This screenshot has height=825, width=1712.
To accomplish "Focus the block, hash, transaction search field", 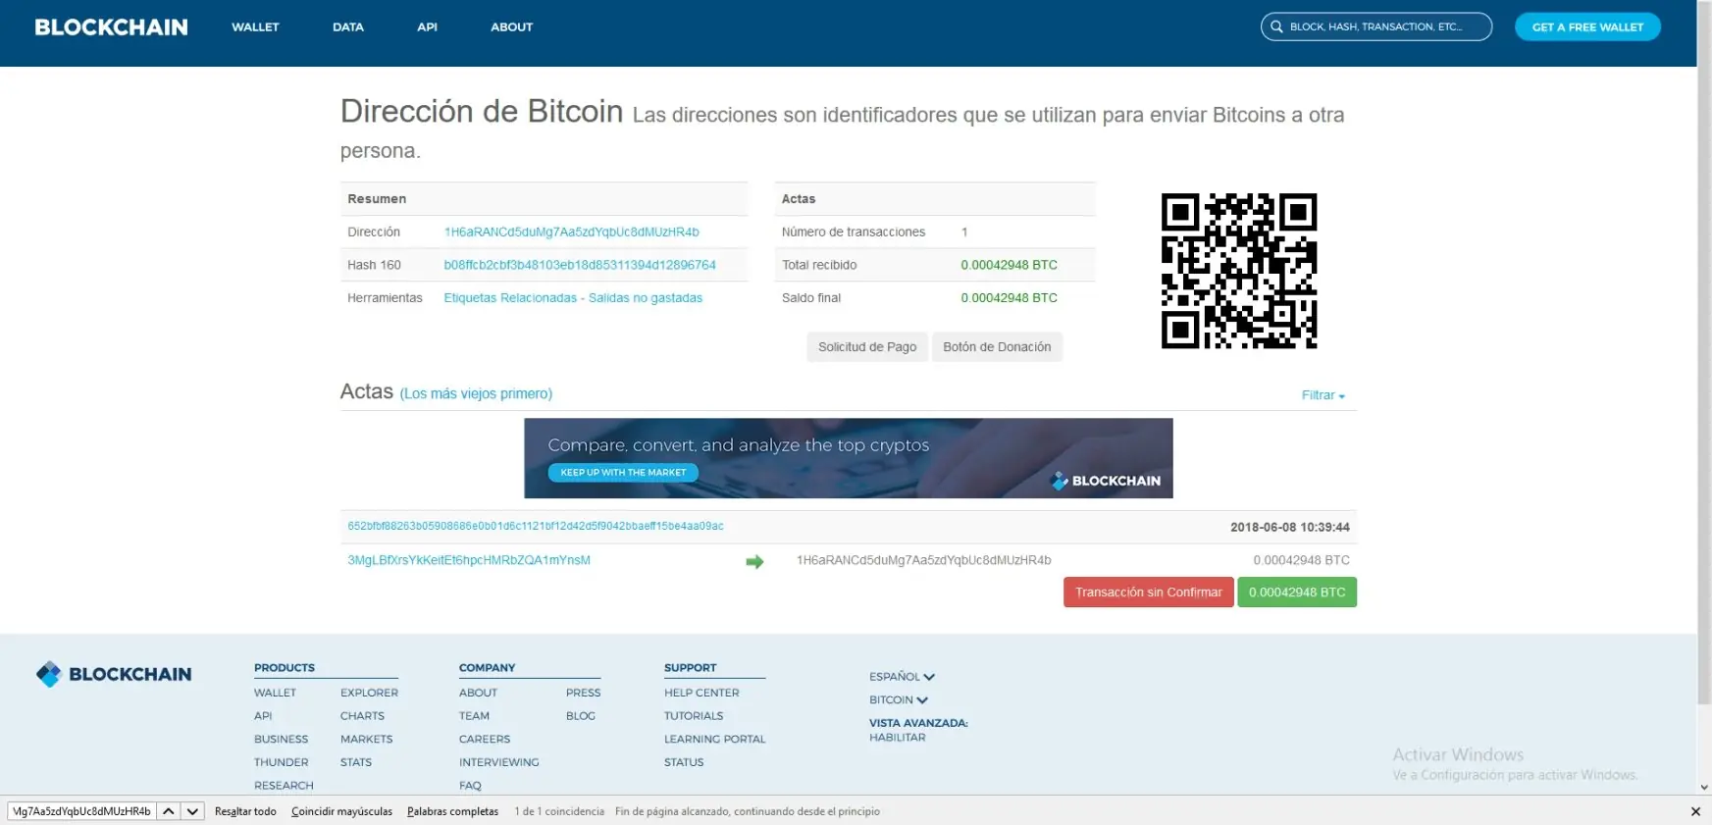I will (x=1375, y=27).
